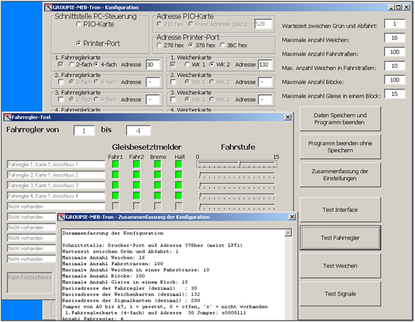Click Programm beenden ohne Speichern
This screenshot has height=322, width=415.
point(340,147)
